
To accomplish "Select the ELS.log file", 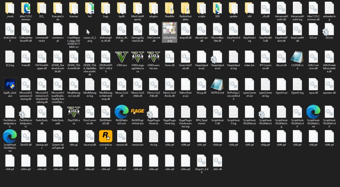I will click(10, 57).
